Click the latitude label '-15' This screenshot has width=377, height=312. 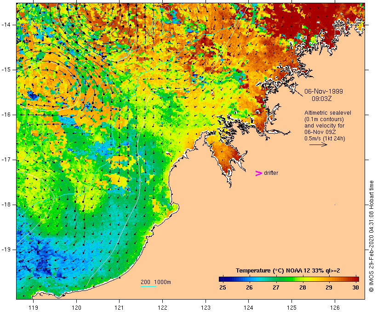click(6, 70)
